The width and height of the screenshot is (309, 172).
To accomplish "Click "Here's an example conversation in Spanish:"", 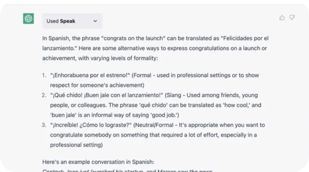I will click(98, 162).
